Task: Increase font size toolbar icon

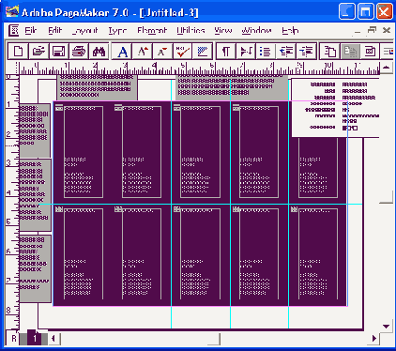Action: (x=143, y=51)
